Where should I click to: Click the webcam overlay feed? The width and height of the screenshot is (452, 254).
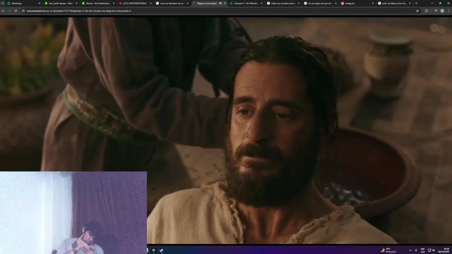[73, 213]
